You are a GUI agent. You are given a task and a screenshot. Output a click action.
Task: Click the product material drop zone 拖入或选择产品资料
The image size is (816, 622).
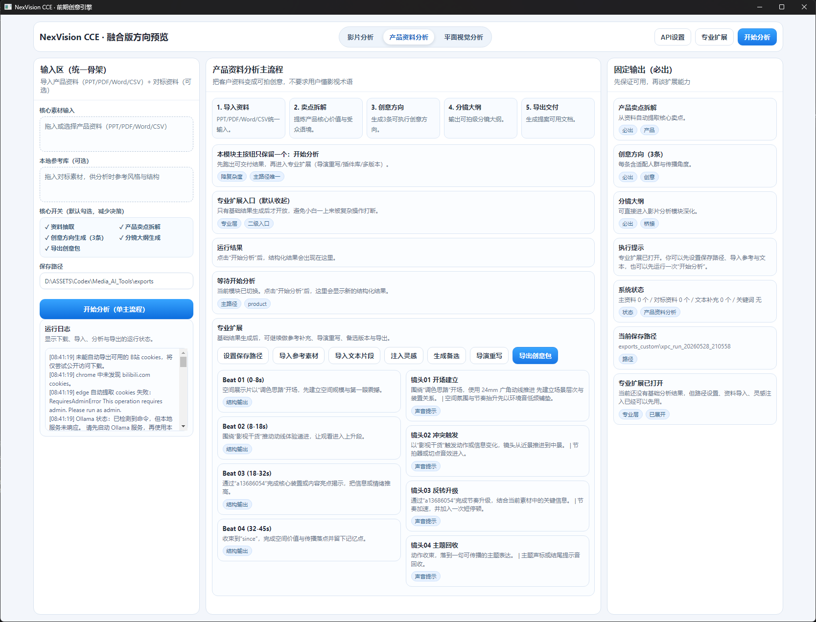click(x=117, y=134)
